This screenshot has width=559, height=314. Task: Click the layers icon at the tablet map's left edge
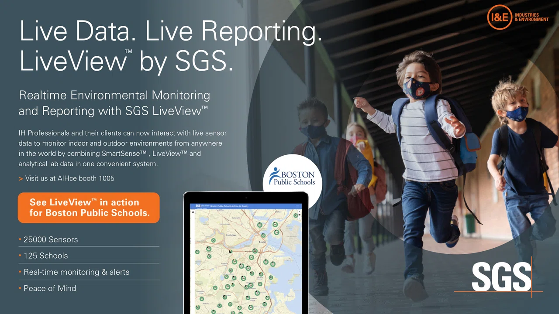193,212
